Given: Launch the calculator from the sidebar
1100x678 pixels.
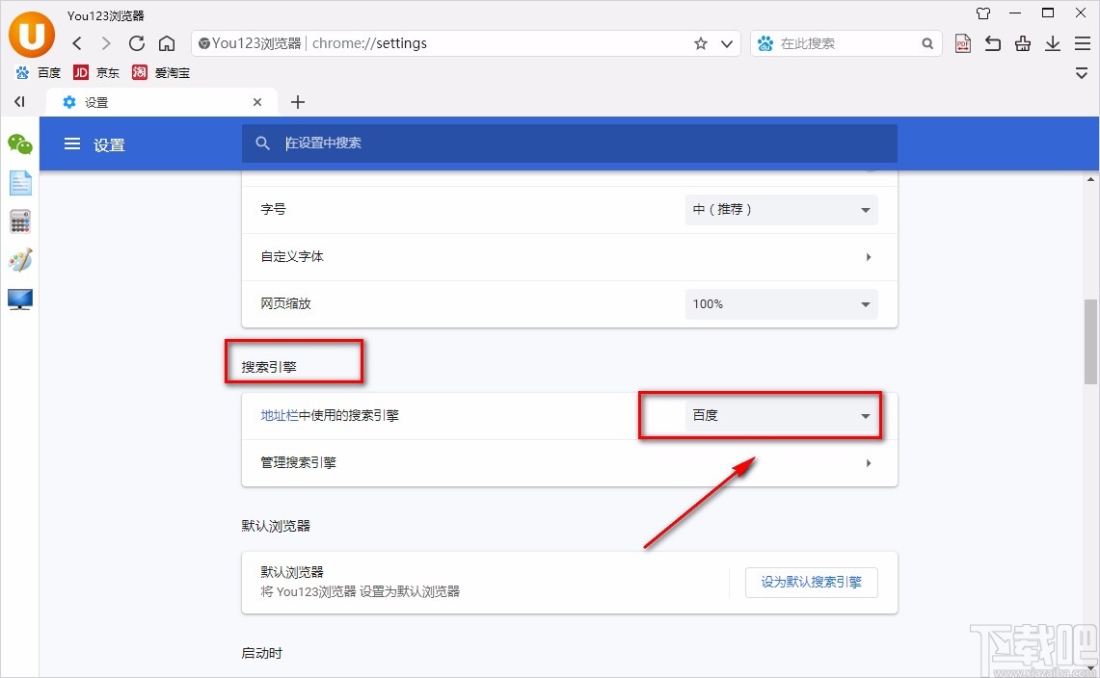Looking at the screenshot, I should [20, 222].
